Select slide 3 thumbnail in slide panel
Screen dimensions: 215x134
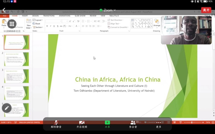coord(17,76)
